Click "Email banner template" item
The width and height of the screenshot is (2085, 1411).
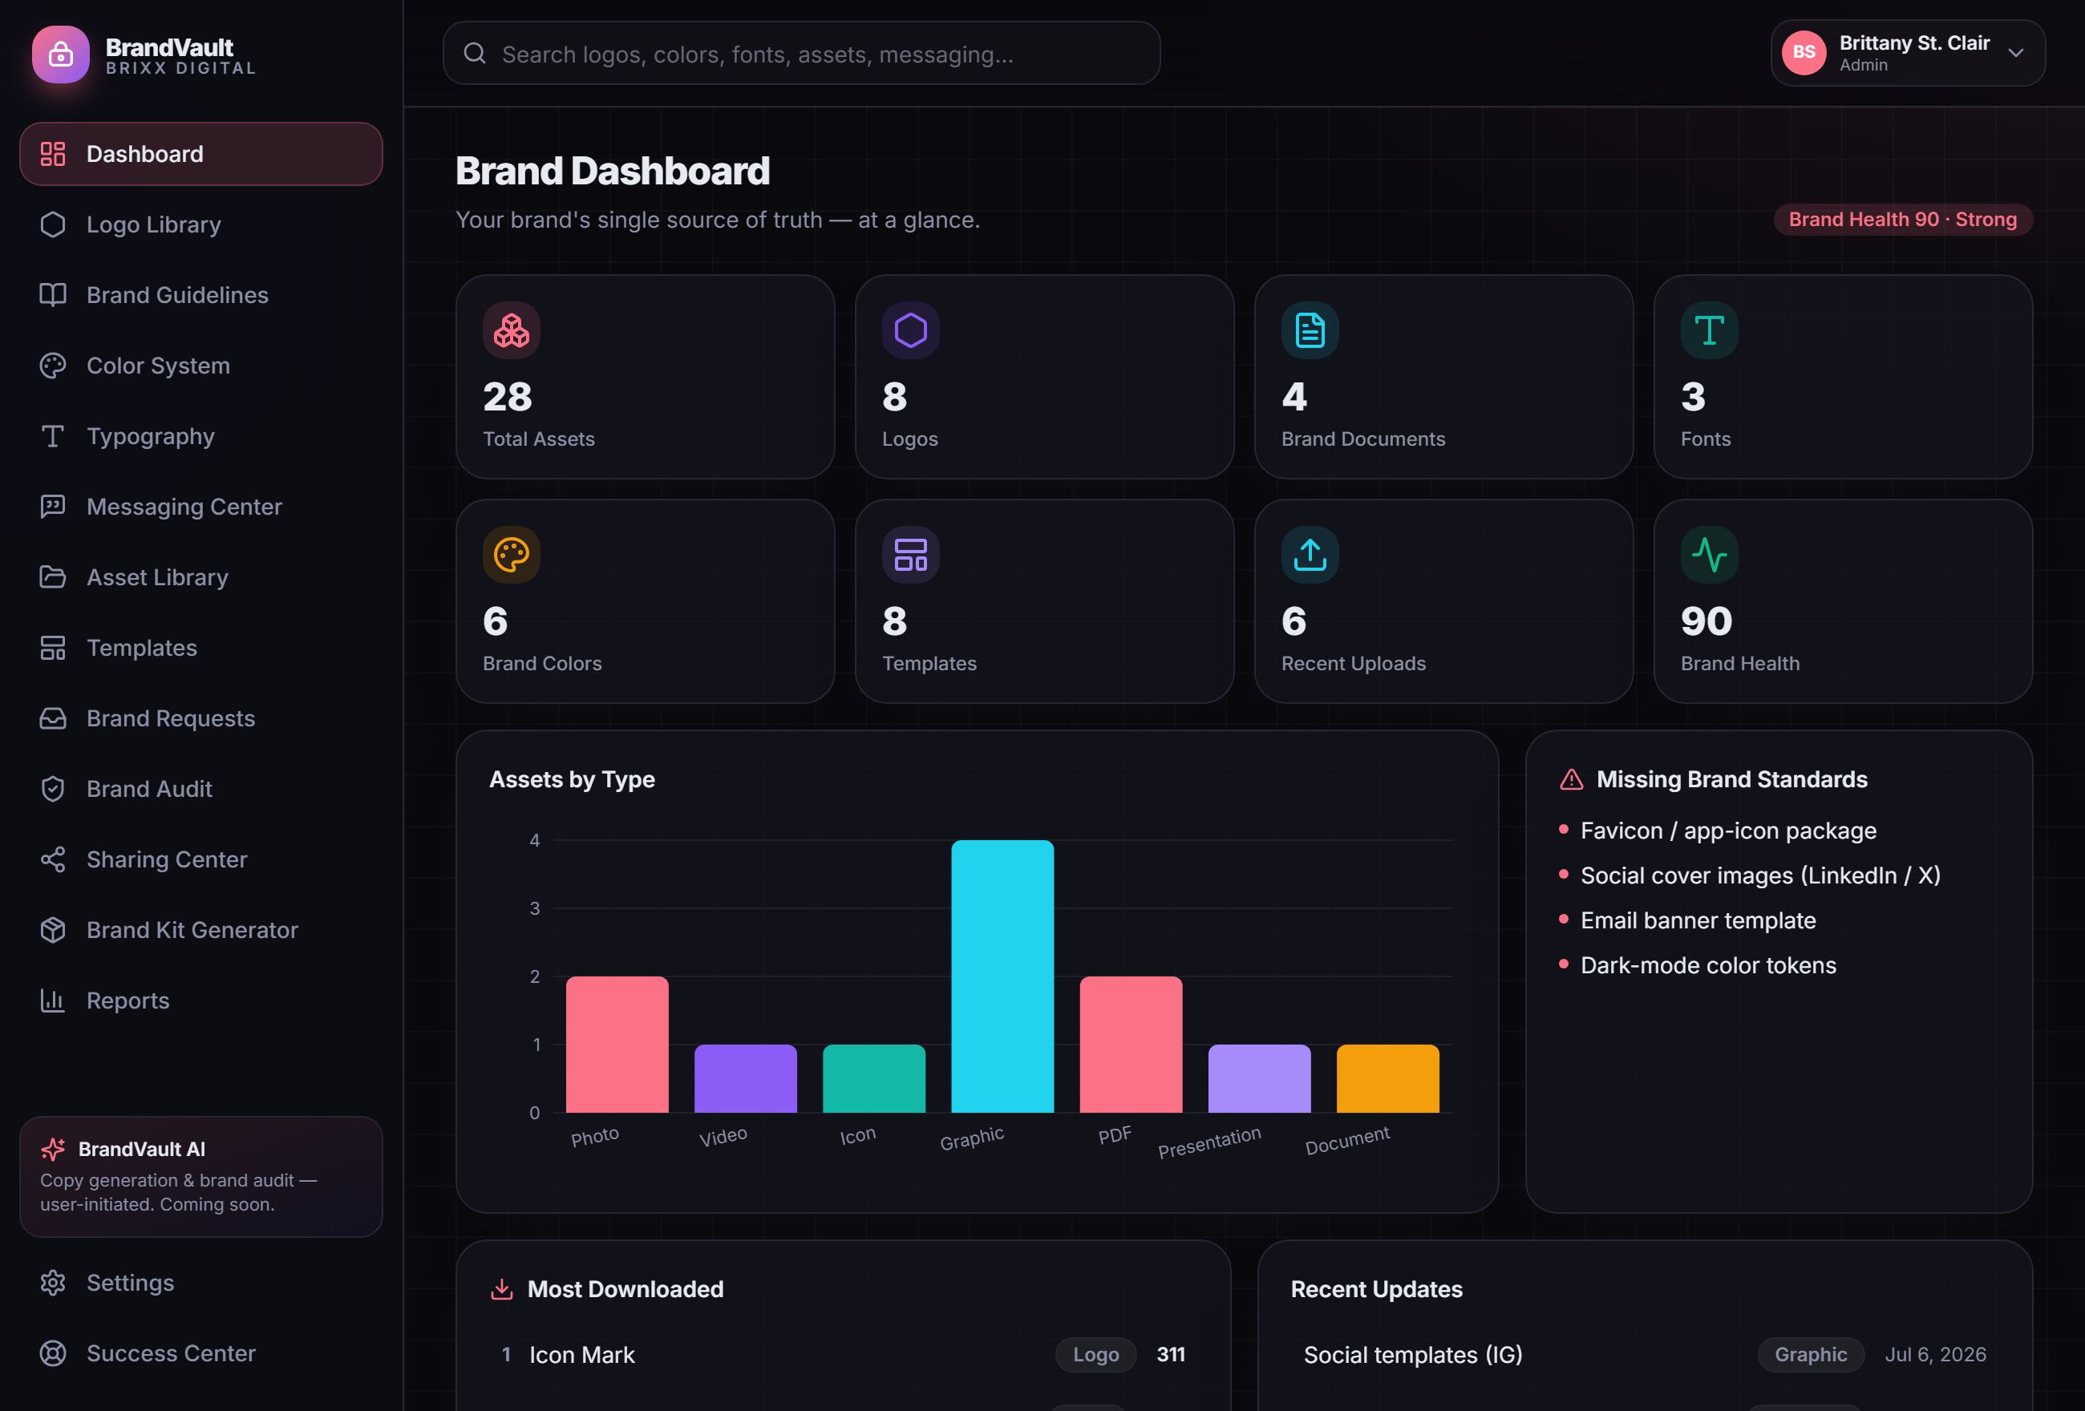tap(1698, 920)
